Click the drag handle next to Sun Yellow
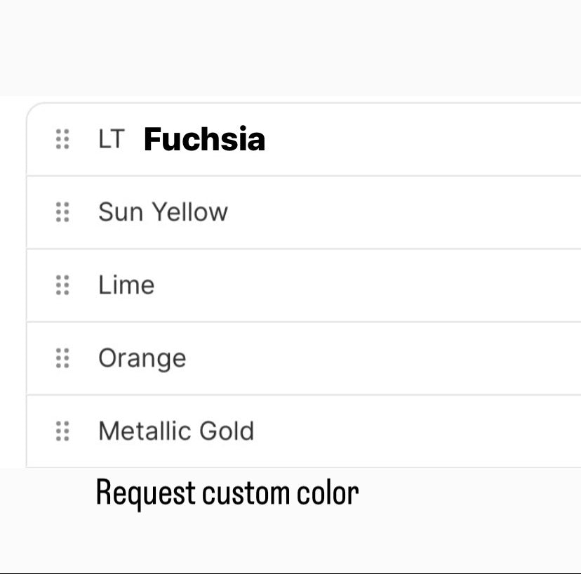This screenshot has height=574, width=581. coord(62,212)
